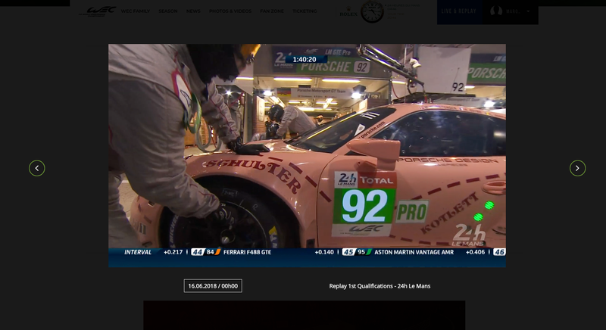
Task: Go to next slide with right arrow
Action: 577,168
